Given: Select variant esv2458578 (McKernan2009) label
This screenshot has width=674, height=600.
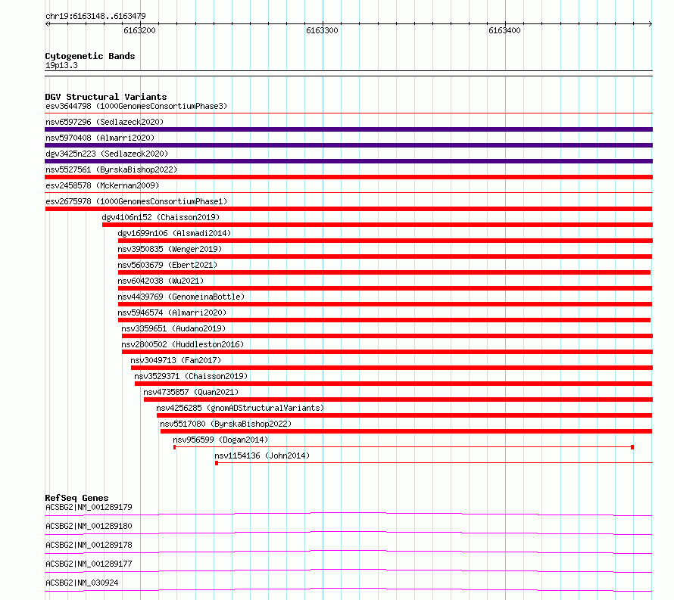Looking at the screenshot, I should click(102, 185).
